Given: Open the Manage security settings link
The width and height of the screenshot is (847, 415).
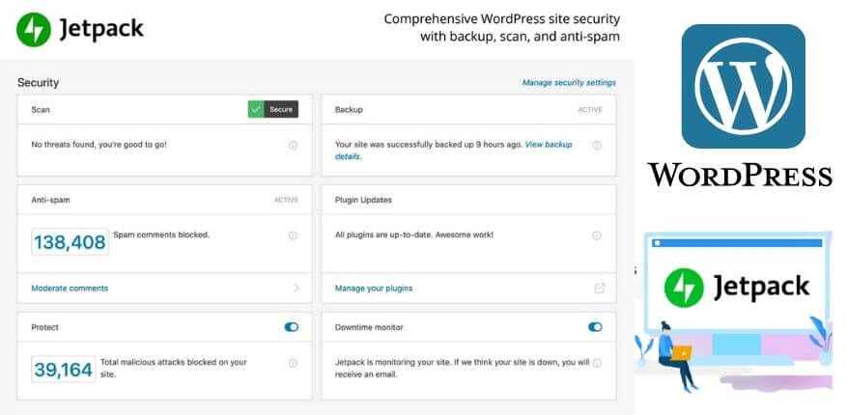Looking at the screenshot, I should [569, 83].
